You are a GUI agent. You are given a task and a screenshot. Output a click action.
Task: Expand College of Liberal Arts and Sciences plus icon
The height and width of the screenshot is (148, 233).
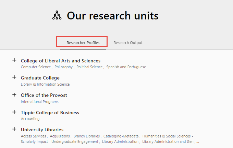coord(14,60)
